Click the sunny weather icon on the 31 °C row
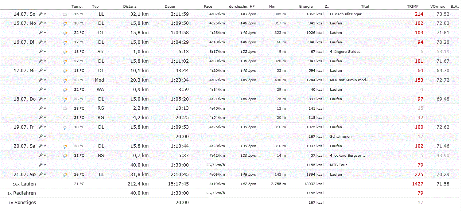The height and width of the screenshot is (211, 462). pyautogui.click(x=65, y=156)
